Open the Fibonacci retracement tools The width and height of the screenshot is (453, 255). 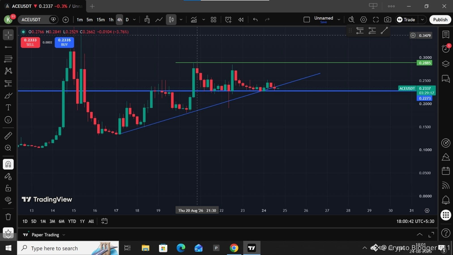pyautogui.click(x=8, y=59)
